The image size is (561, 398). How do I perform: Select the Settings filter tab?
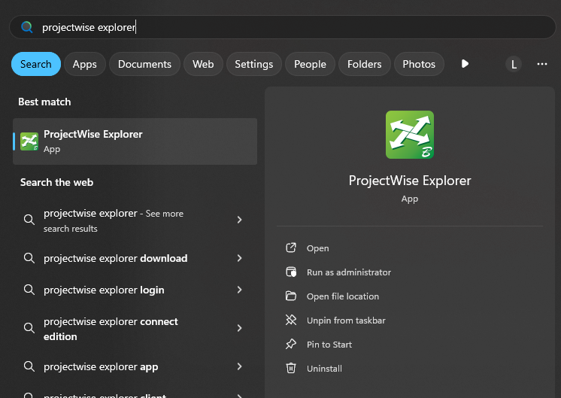pos(253,64)
